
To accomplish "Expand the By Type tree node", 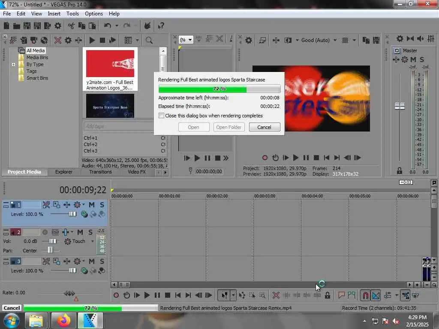I will tap(13, 64).
